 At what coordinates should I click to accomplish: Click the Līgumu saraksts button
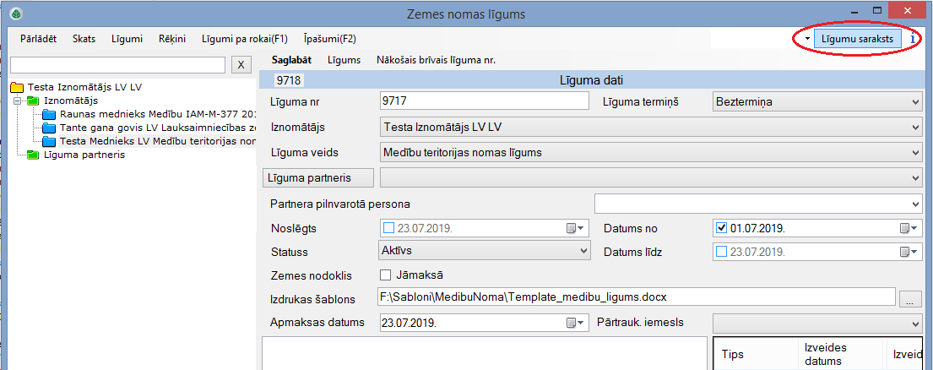(858, 39)
